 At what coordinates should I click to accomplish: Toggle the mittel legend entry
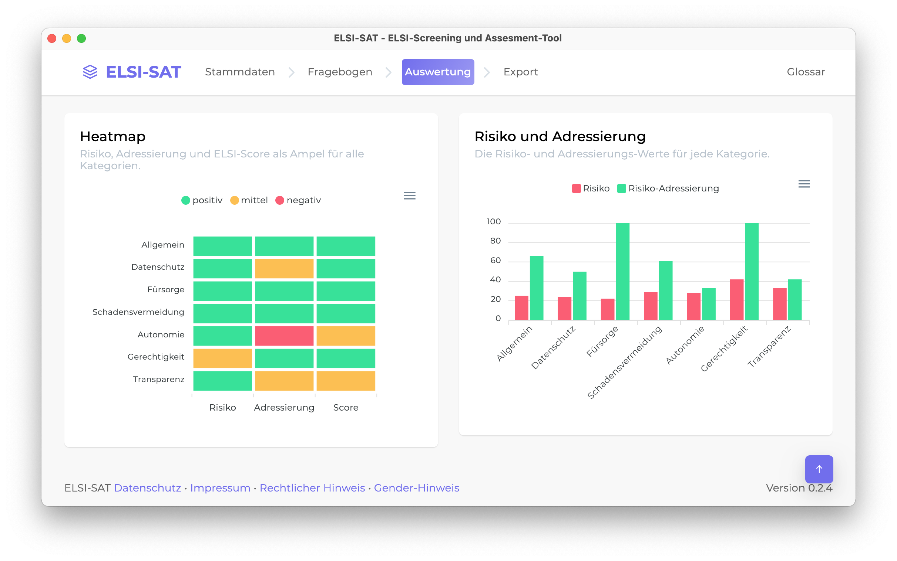point(249,200)
